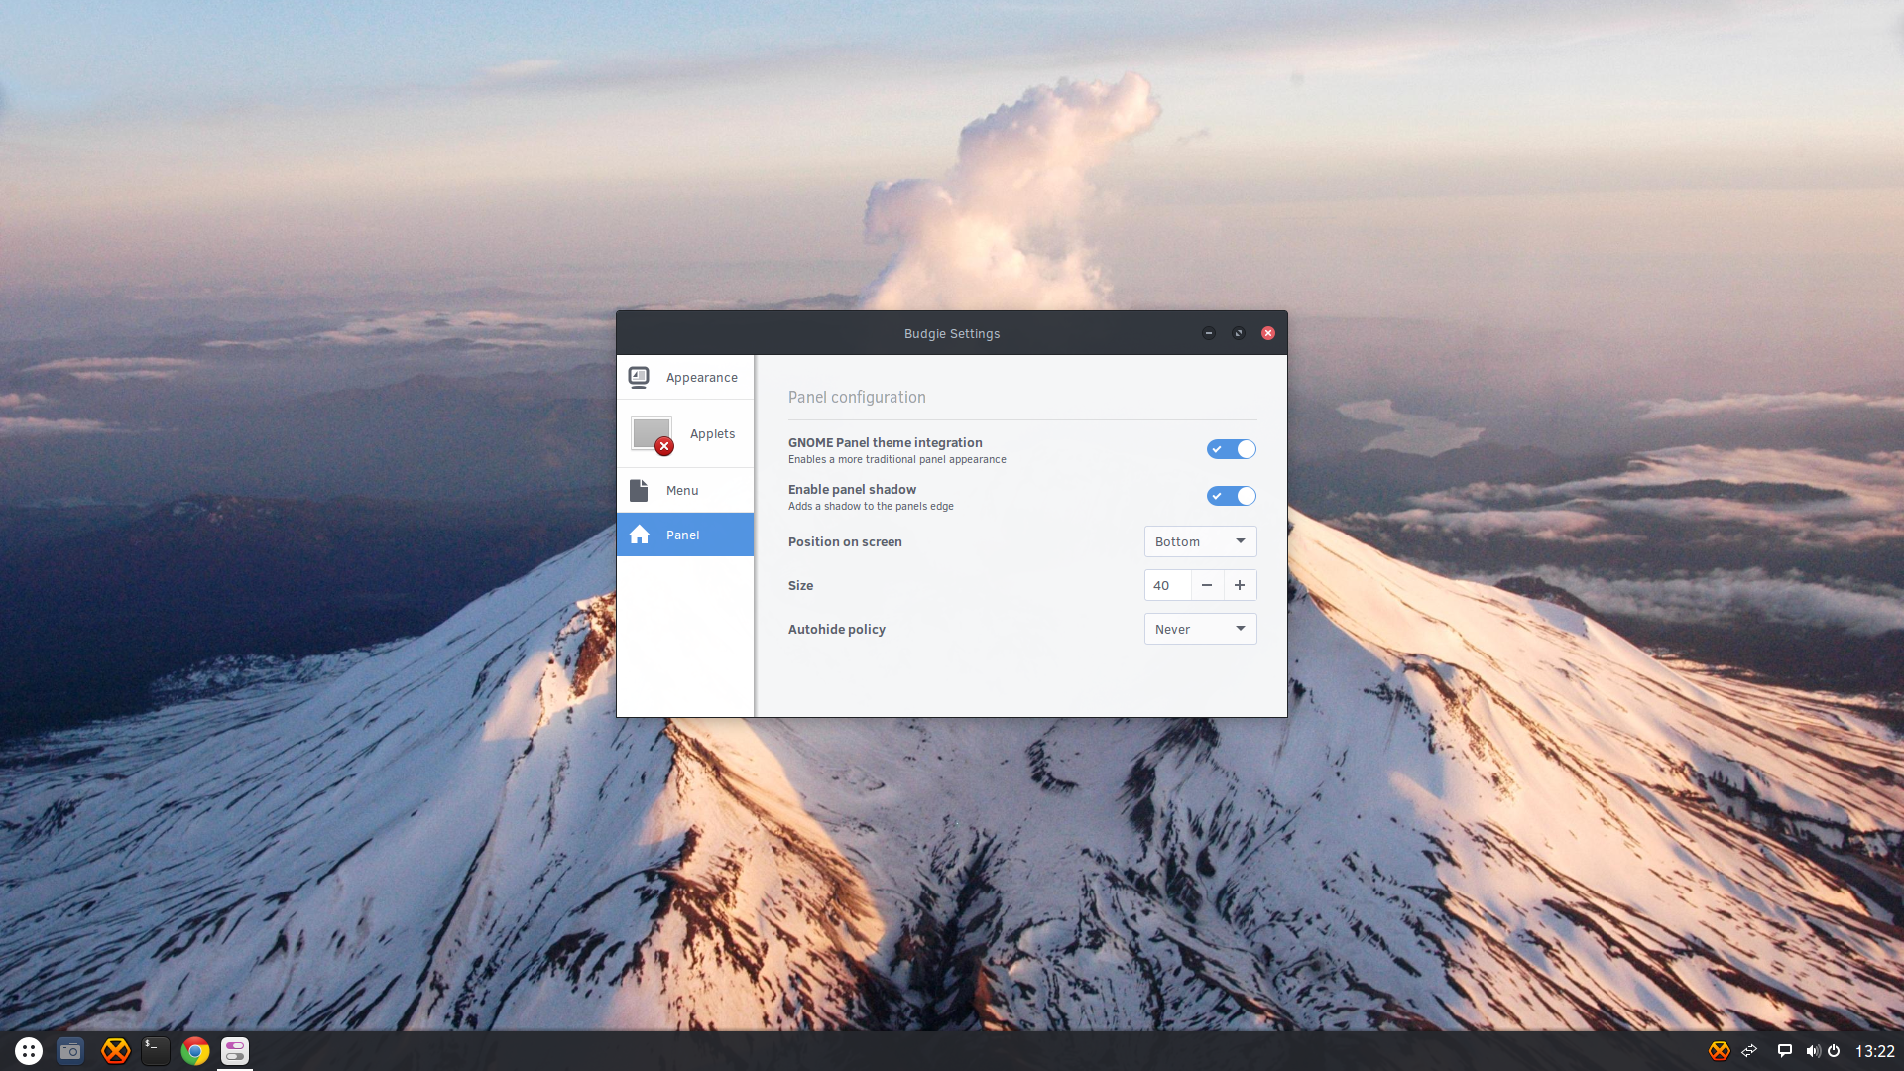Image resolution: width=1904 pixels, height=1071 pixels.
Task: Open Google Chrome from the panel
Action: (x=195, y=1051)
